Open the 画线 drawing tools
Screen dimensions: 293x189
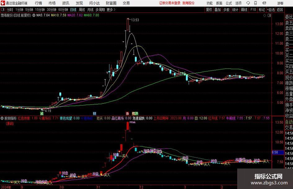[244, 10]
